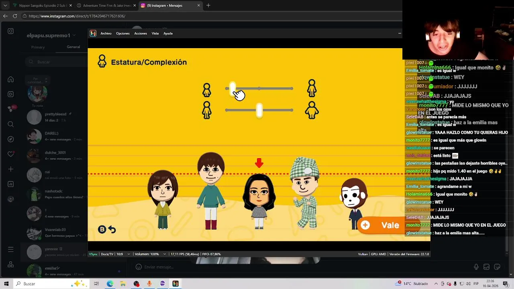Switch to Adventure Time Finn & Jake tab
Image resolution: width=514 pixels, height=289 pixels.
point(106,6)
